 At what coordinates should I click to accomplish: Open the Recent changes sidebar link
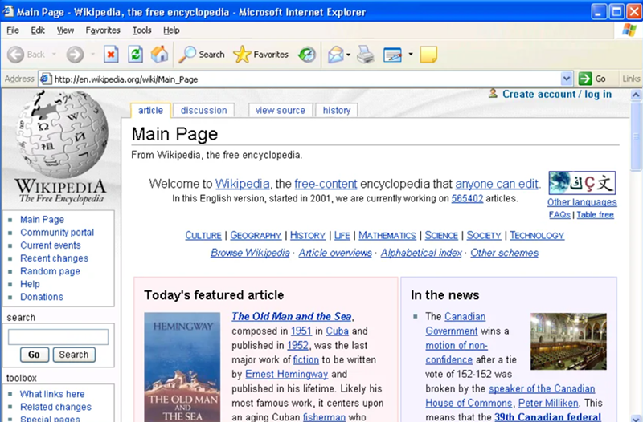point(54,258)
